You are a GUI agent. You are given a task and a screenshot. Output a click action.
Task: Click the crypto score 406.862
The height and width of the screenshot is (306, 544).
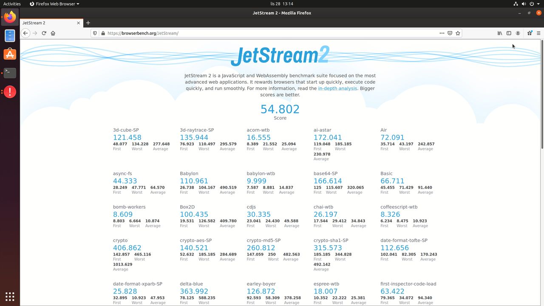point(127,248)
